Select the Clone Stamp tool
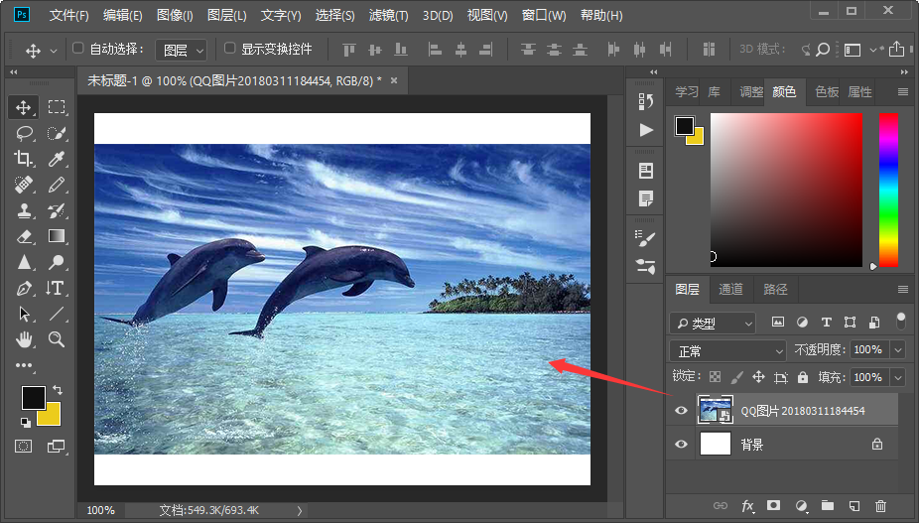The image size is (919, 523). coord(24,210)
